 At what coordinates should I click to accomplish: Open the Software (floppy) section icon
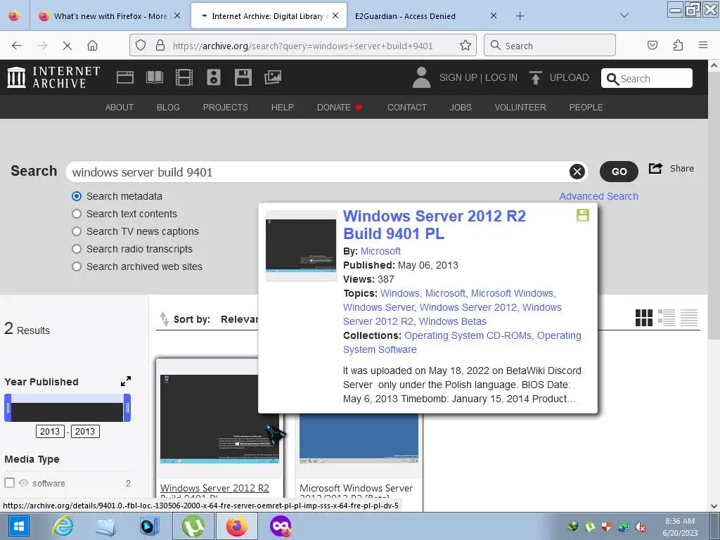click(x=243, y=77)
